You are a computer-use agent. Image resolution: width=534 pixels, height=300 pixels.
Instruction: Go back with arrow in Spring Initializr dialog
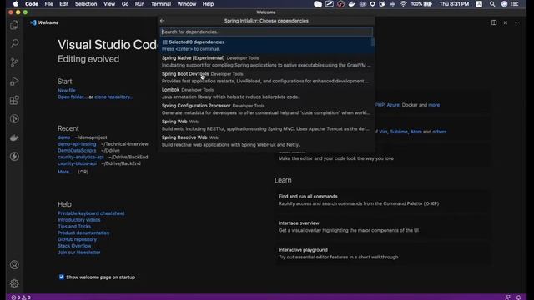pos(163,21)
